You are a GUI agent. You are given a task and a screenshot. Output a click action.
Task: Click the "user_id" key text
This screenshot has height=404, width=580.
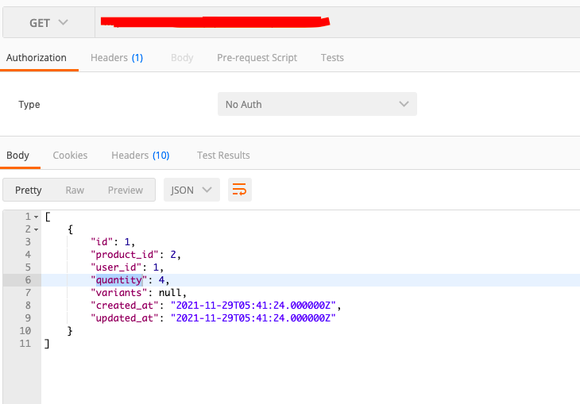pos(116,267)
